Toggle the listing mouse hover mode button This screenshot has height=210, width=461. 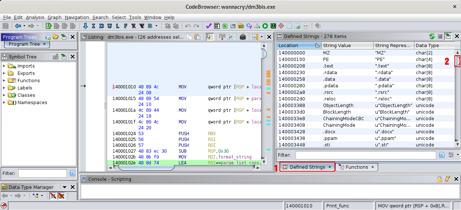(210, 37)
